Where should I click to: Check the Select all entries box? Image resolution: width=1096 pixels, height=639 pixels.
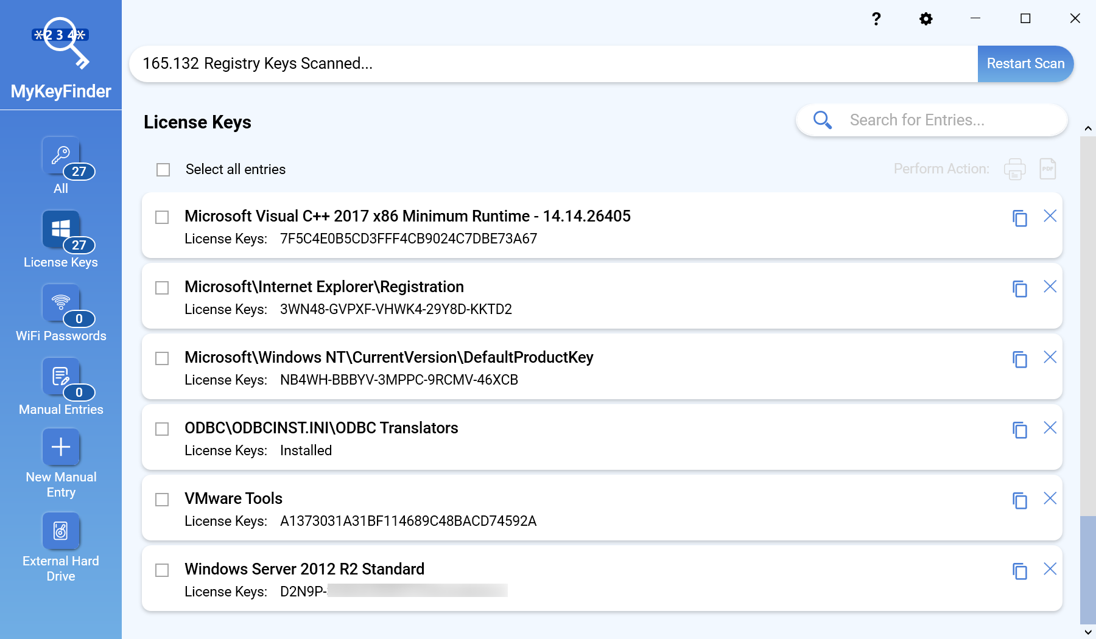coord(163,170)
